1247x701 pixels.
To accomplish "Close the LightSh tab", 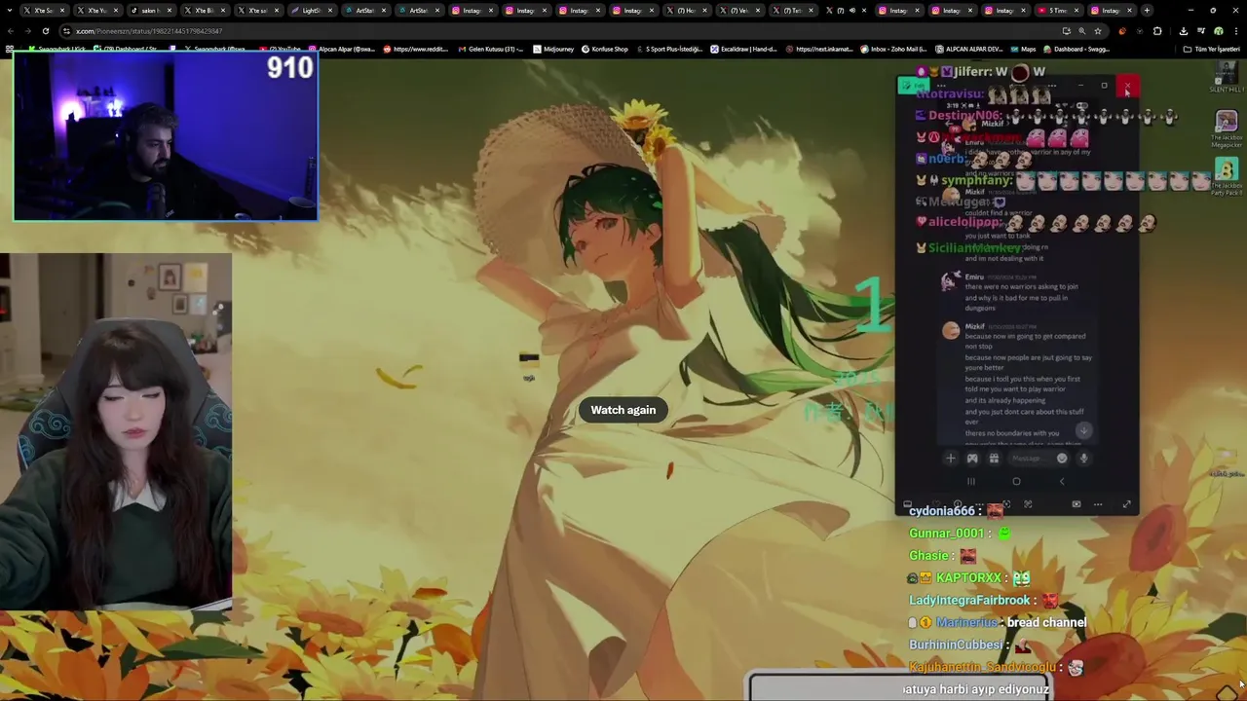I will pyautogui.click(x=331, y=11).
